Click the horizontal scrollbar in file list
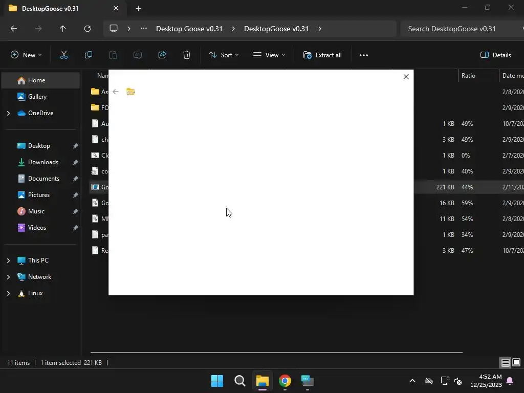The width and height of the screenshot is (524, 393). coord(276,352)
